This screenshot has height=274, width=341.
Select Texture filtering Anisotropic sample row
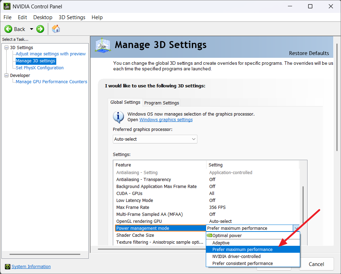click(x=160, y=242)
